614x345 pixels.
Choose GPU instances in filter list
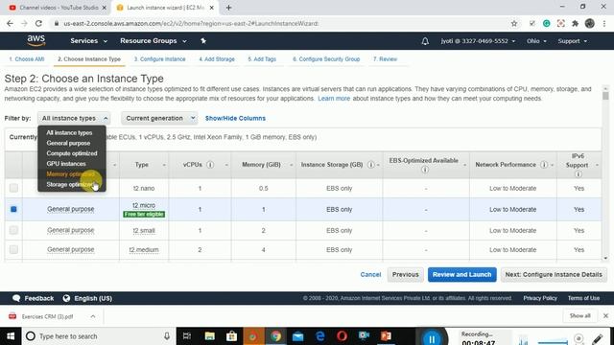pyautogui.click(x=66, y=164)
